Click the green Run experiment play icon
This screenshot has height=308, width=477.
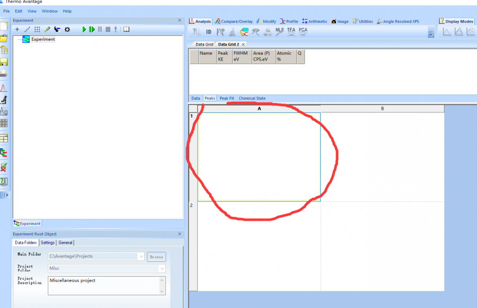tap(84, 30)
